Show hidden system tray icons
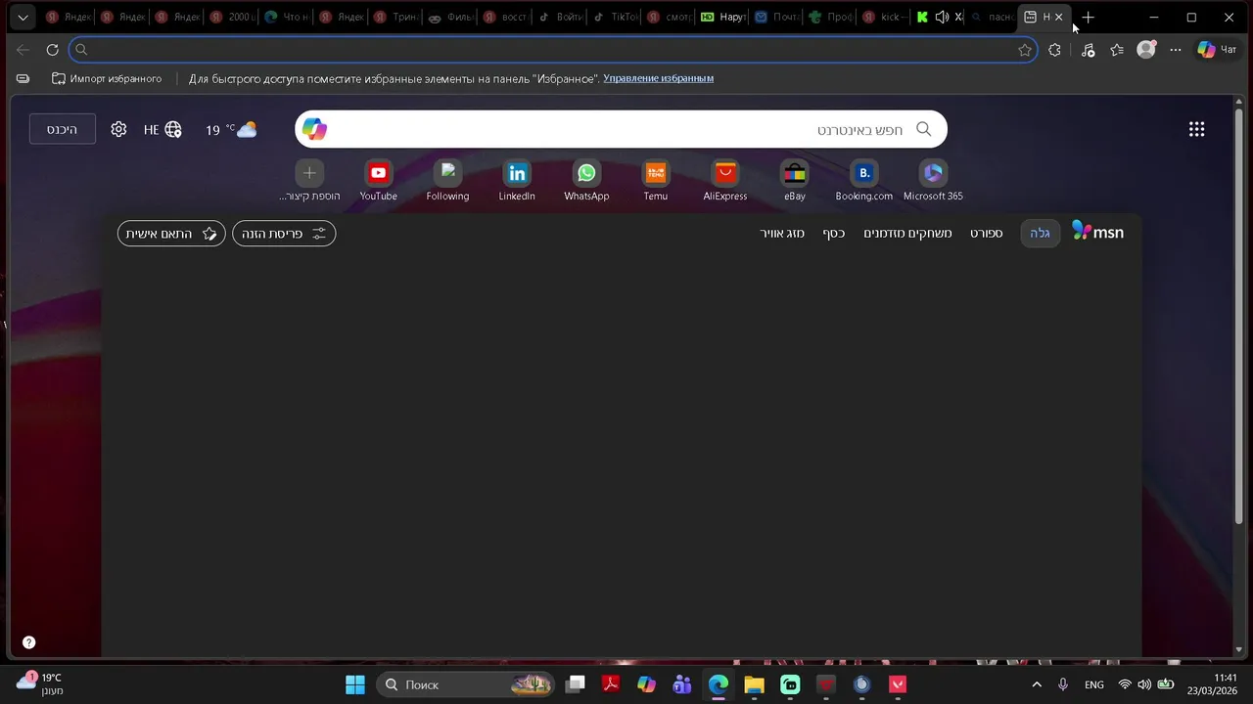This screenshot has width=1253, height=704. point(1037,684)
